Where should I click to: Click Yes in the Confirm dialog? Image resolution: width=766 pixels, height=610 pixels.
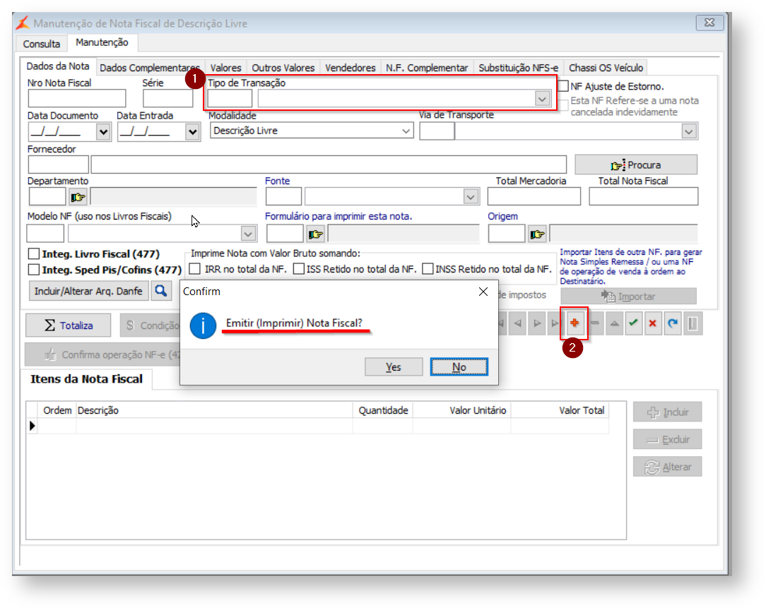[x=394, y=367]
